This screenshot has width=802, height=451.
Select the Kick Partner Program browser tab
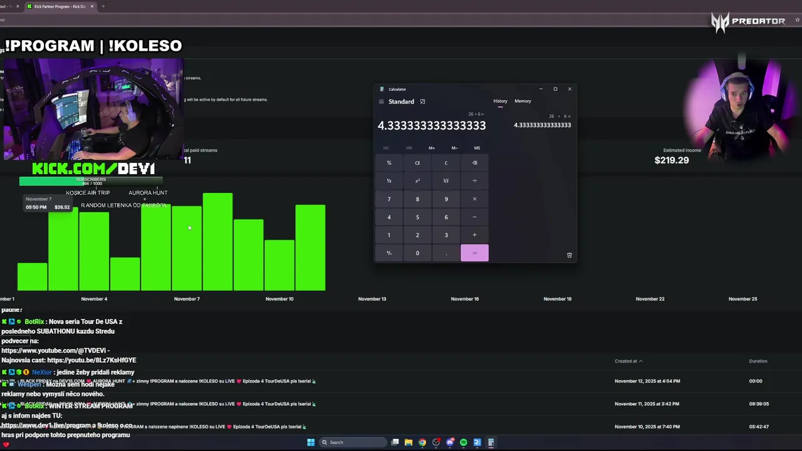tap(60, 6)
